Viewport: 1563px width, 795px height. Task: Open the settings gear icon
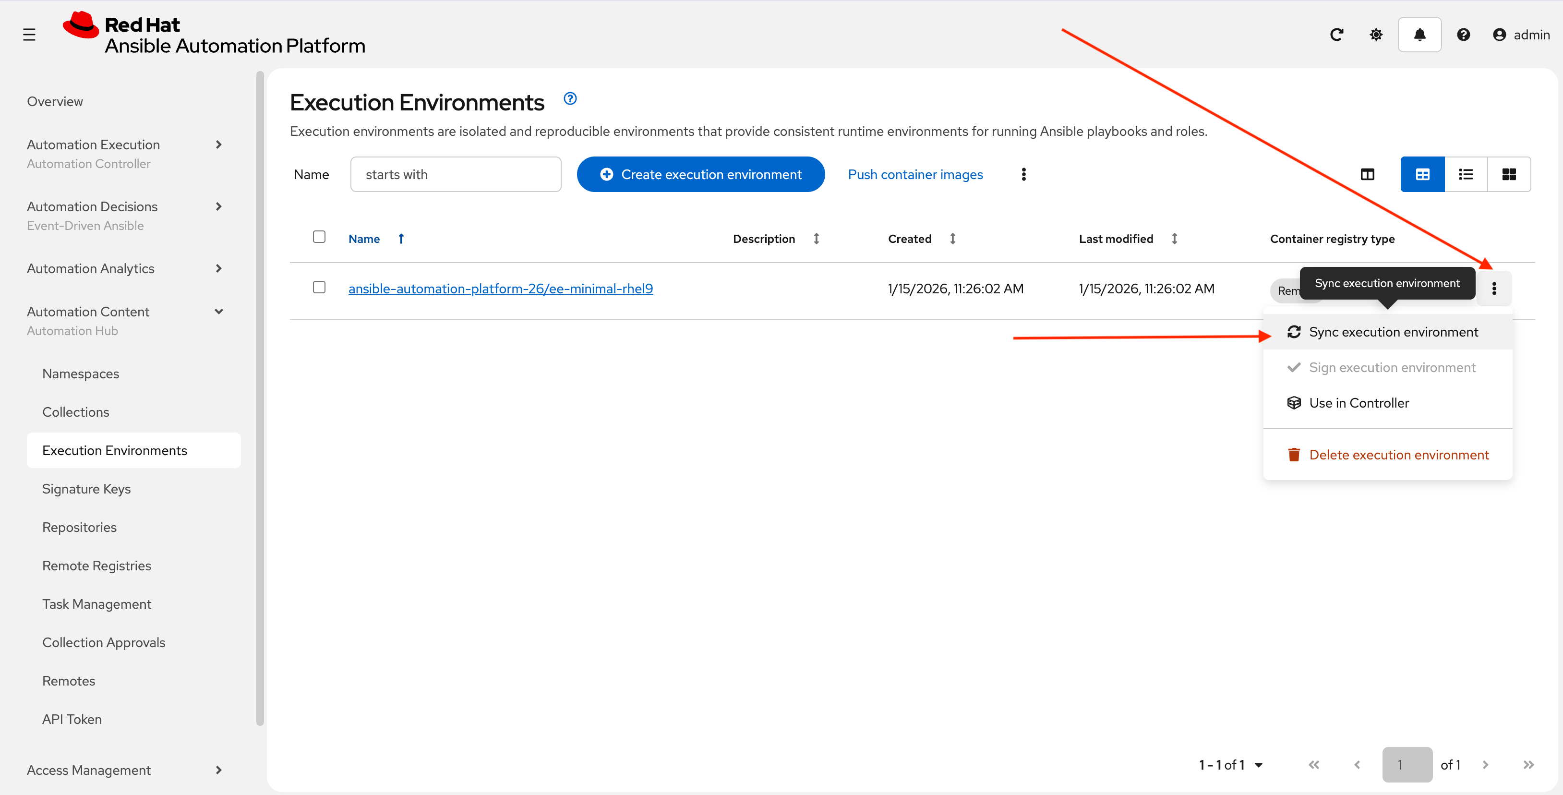click(x=1376, y=35)
